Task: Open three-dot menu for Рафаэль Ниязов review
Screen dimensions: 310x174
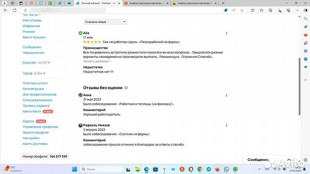Action: (x=226, y=125)
